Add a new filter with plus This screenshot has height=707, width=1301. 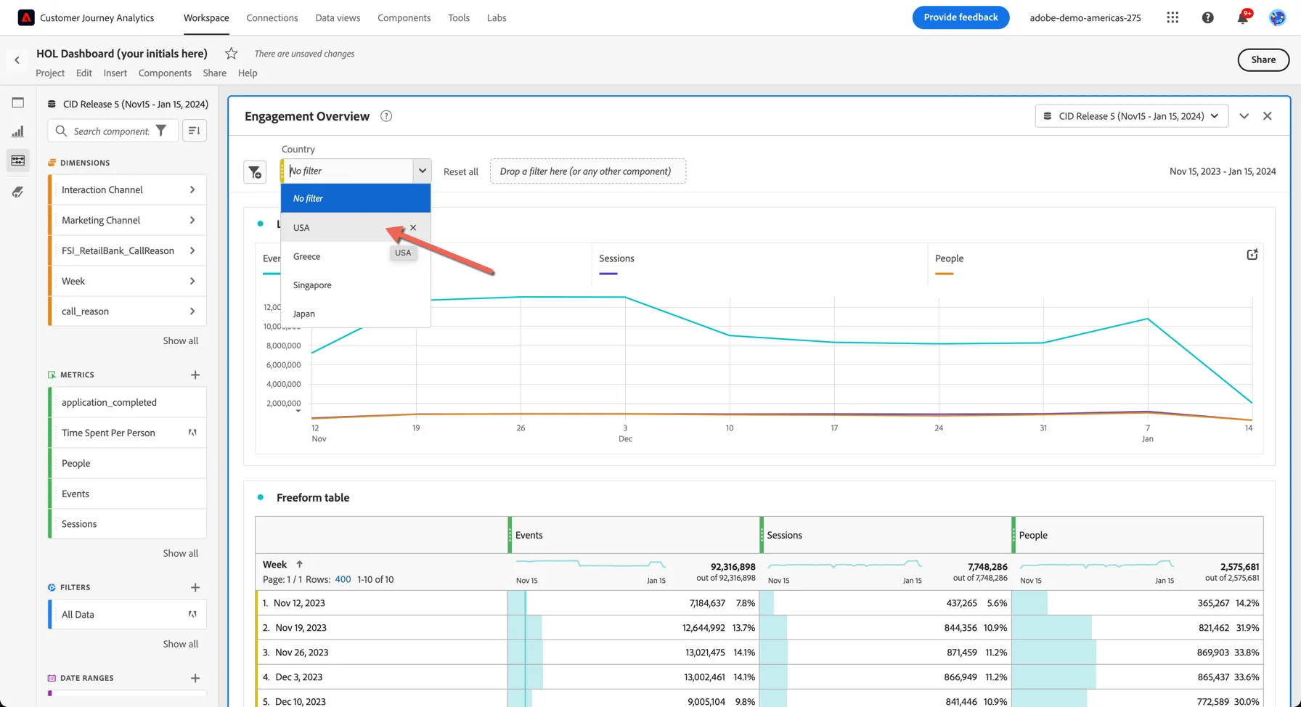click(195, 587)
